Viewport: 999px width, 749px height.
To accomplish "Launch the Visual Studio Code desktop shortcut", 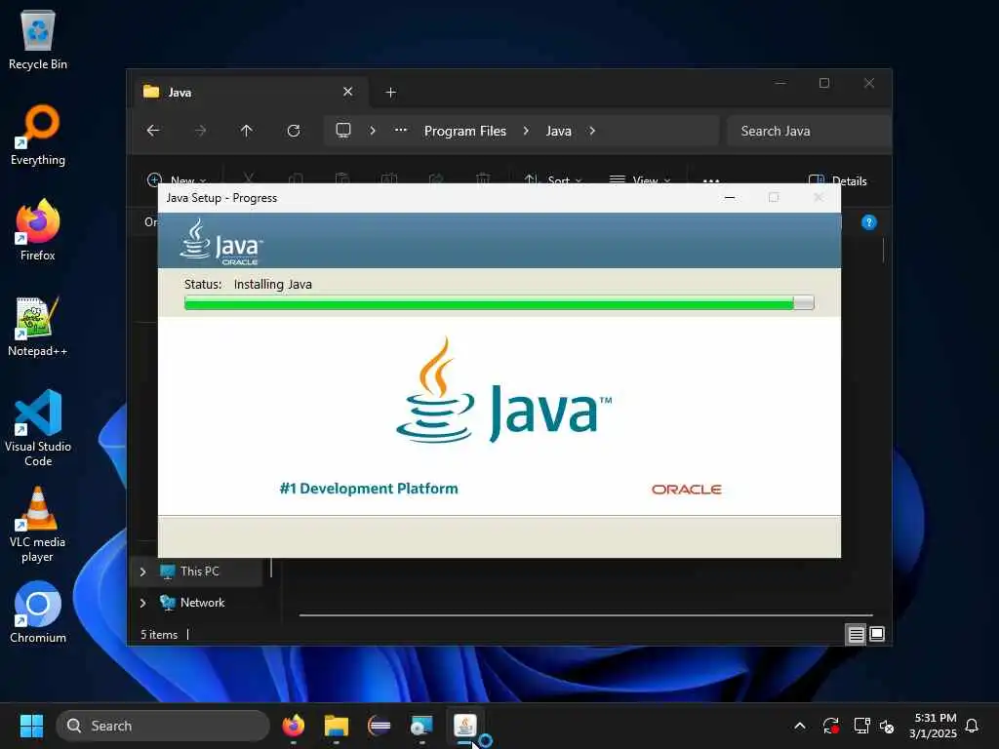I will tap(38, 428).
